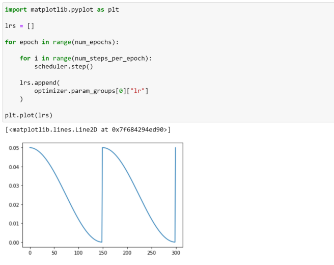Click the y-axis label 0.03
Screen dimensions: 334x265
(14, 185)
